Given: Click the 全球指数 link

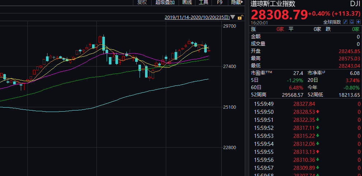Looking at the screenshot, I should [332, 22].
